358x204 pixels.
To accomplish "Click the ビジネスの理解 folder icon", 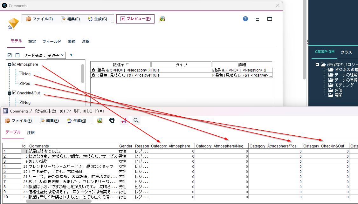I will [331, 70].
